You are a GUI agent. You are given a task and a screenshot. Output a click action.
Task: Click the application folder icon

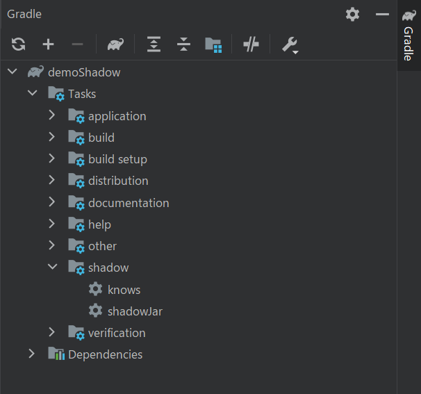point(76,116)
